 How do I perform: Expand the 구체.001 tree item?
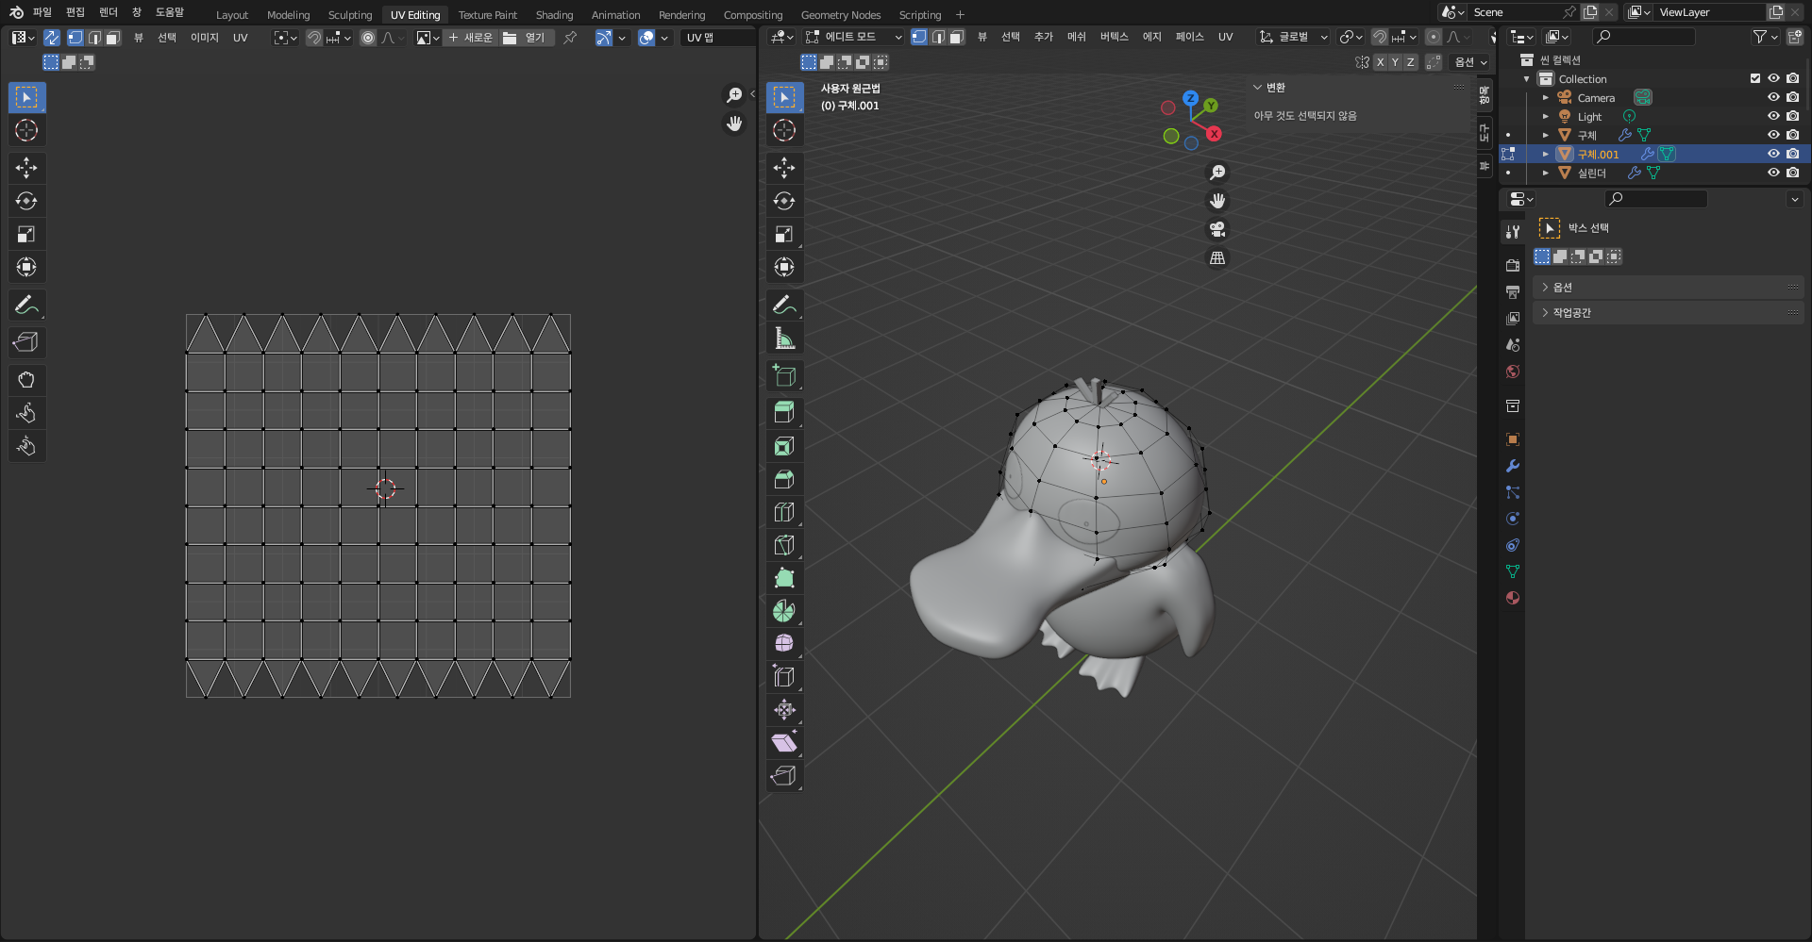[x=1545, y=154]
